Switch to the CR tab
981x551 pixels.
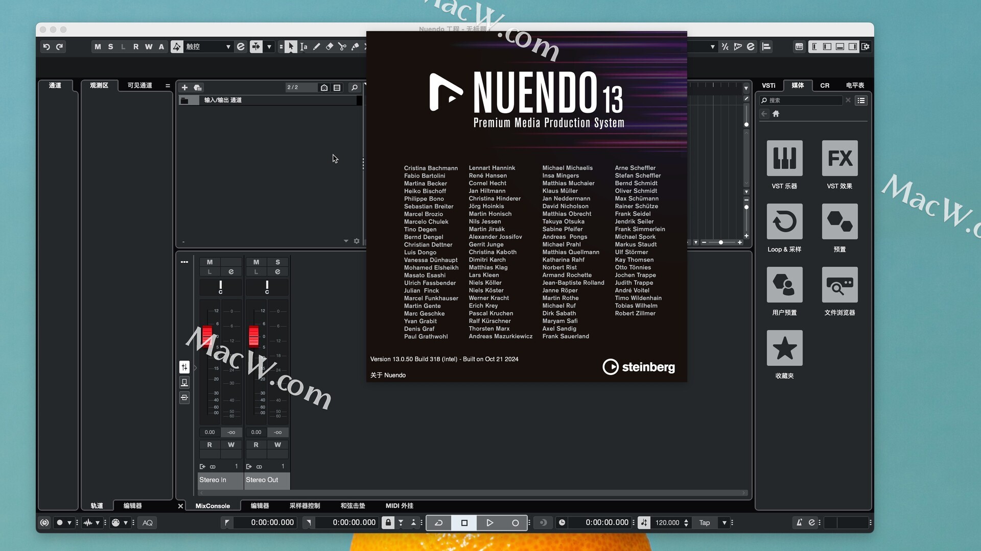click(x=825, y=86)
